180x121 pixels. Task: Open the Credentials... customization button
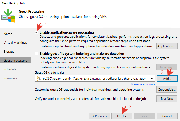(x=167, y=90)
